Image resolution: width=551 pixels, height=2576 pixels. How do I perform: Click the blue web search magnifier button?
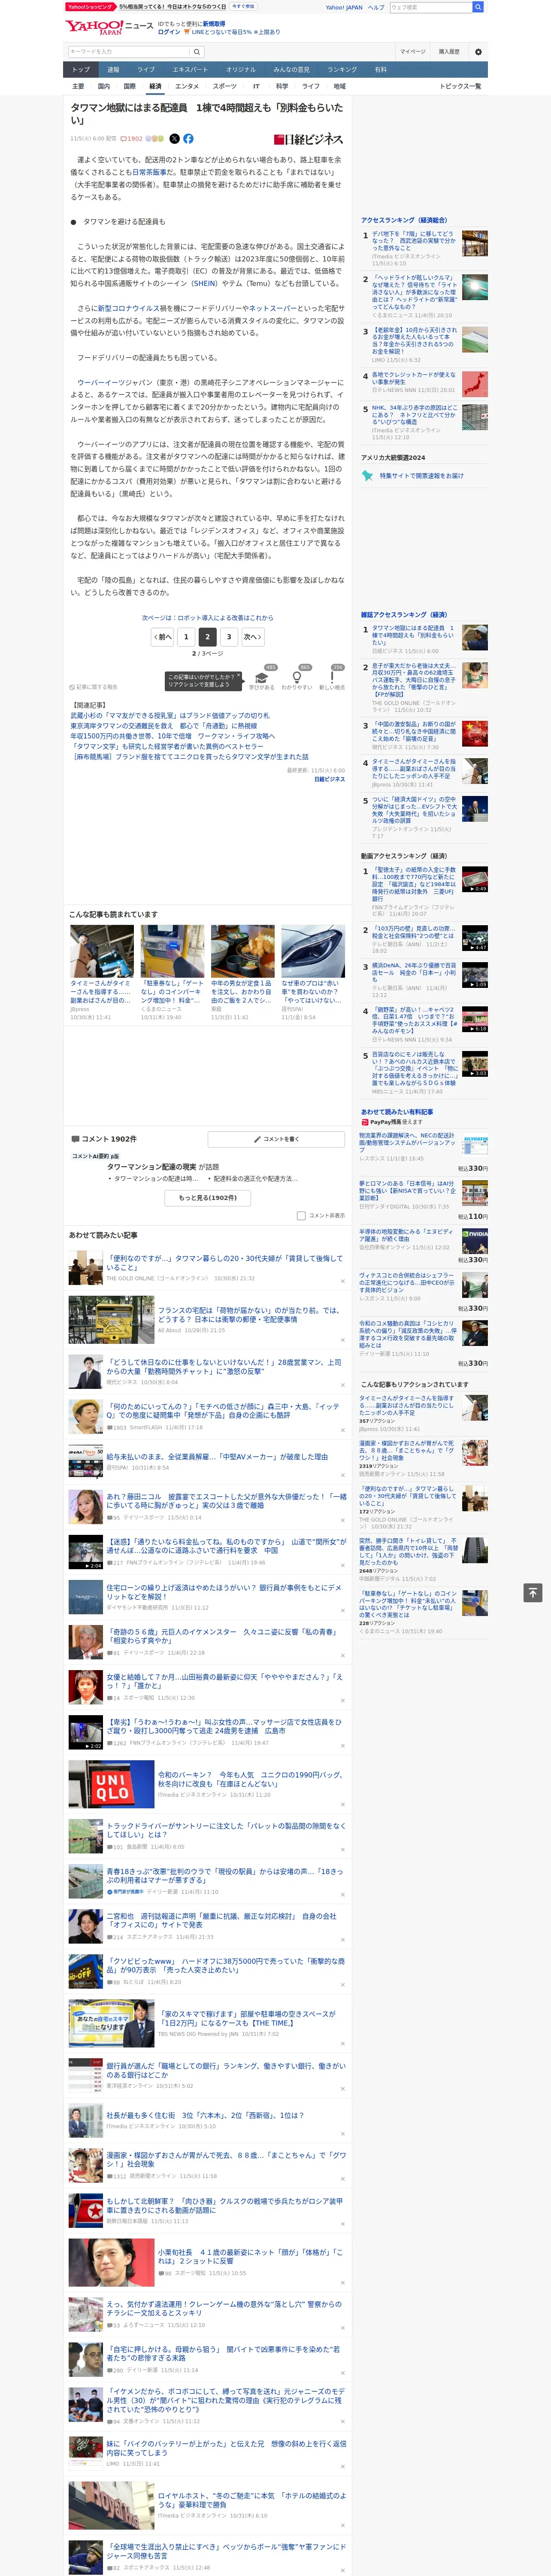pos(478,7)
